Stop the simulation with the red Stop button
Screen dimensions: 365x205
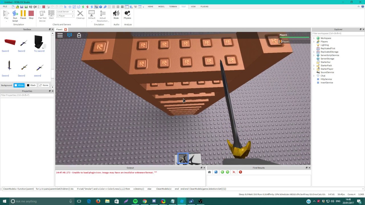click(x=31, y=15)
